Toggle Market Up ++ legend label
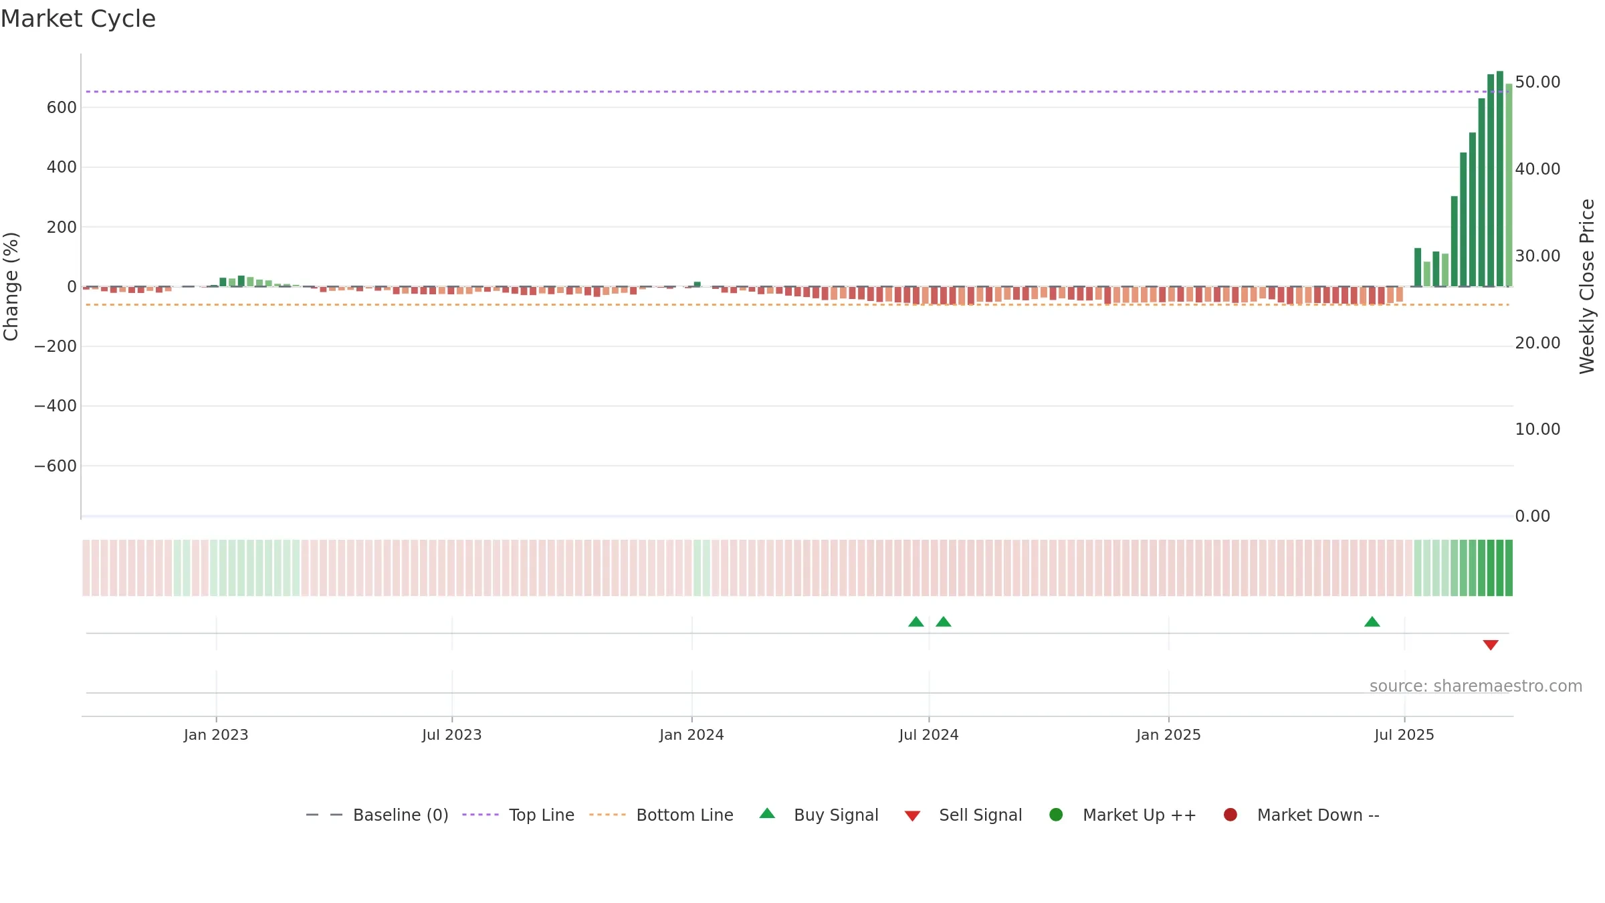The width and height of the screenshot is (1605, 903). click(x=1140, y=815)
